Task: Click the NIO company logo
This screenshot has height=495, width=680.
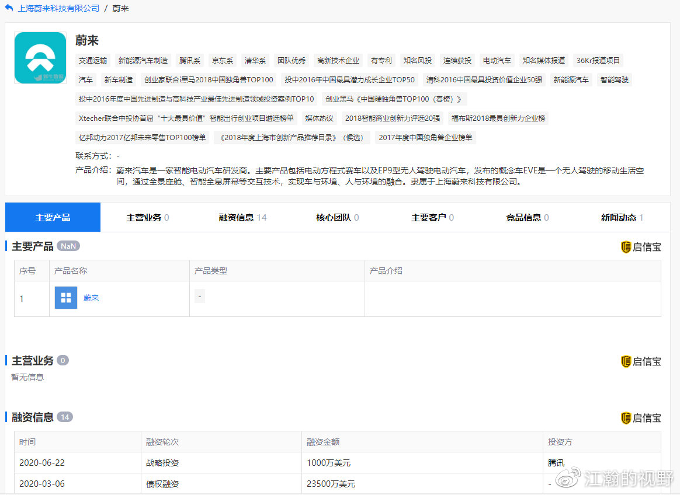Action: coord(40,58)
